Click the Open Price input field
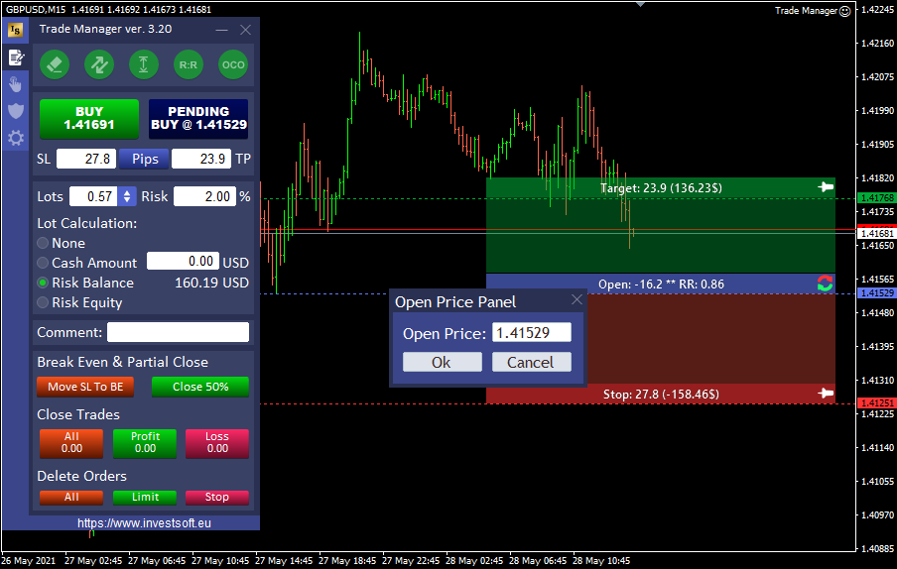Image resolution: width=897 pixels, height=569 pixels. pyautogui.click(x=532, y=334)
